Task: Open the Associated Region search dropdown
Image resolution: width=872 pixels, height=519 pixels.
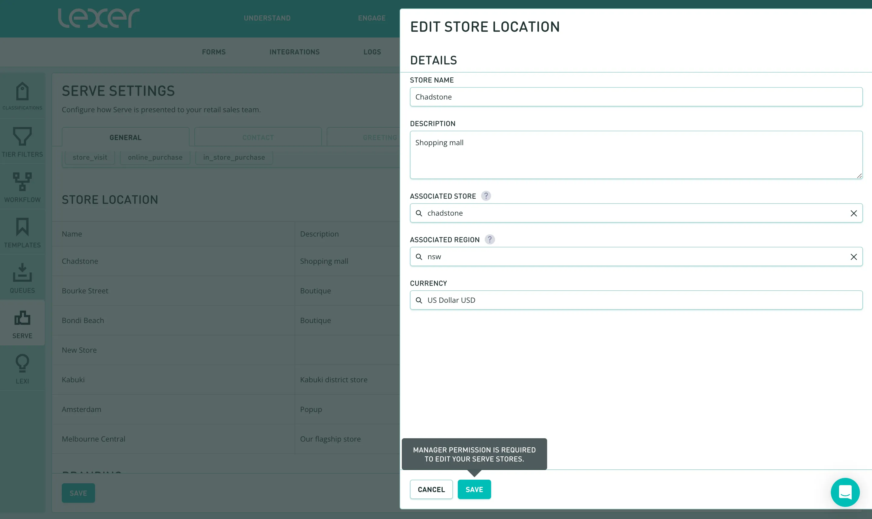Action: 630,257
